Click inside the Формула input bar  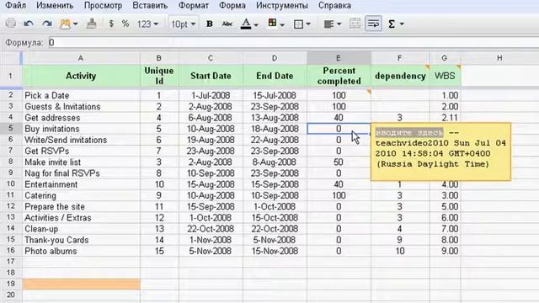pyautogui.click(x=293, y=43)
